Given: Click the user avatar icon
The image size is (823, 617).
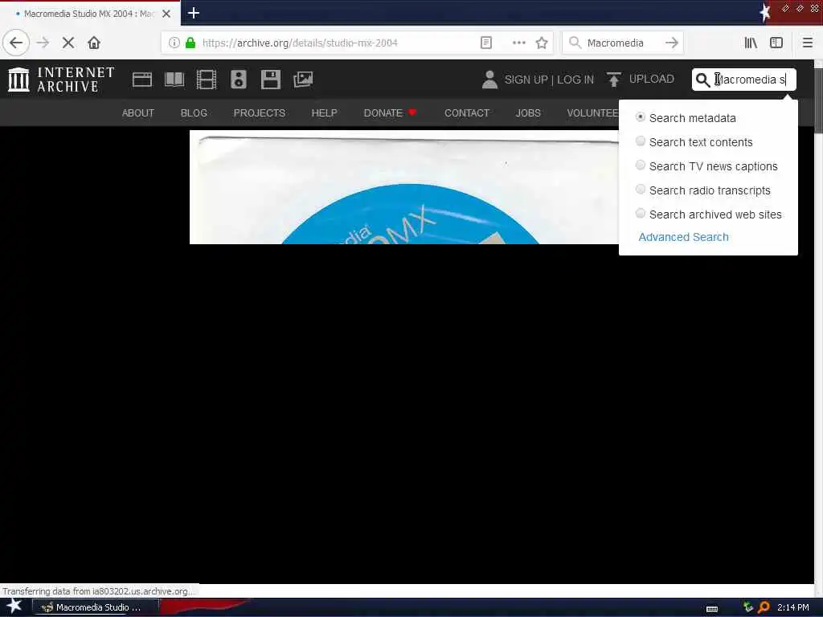Looking at the screenshot, I should (489, 80).
